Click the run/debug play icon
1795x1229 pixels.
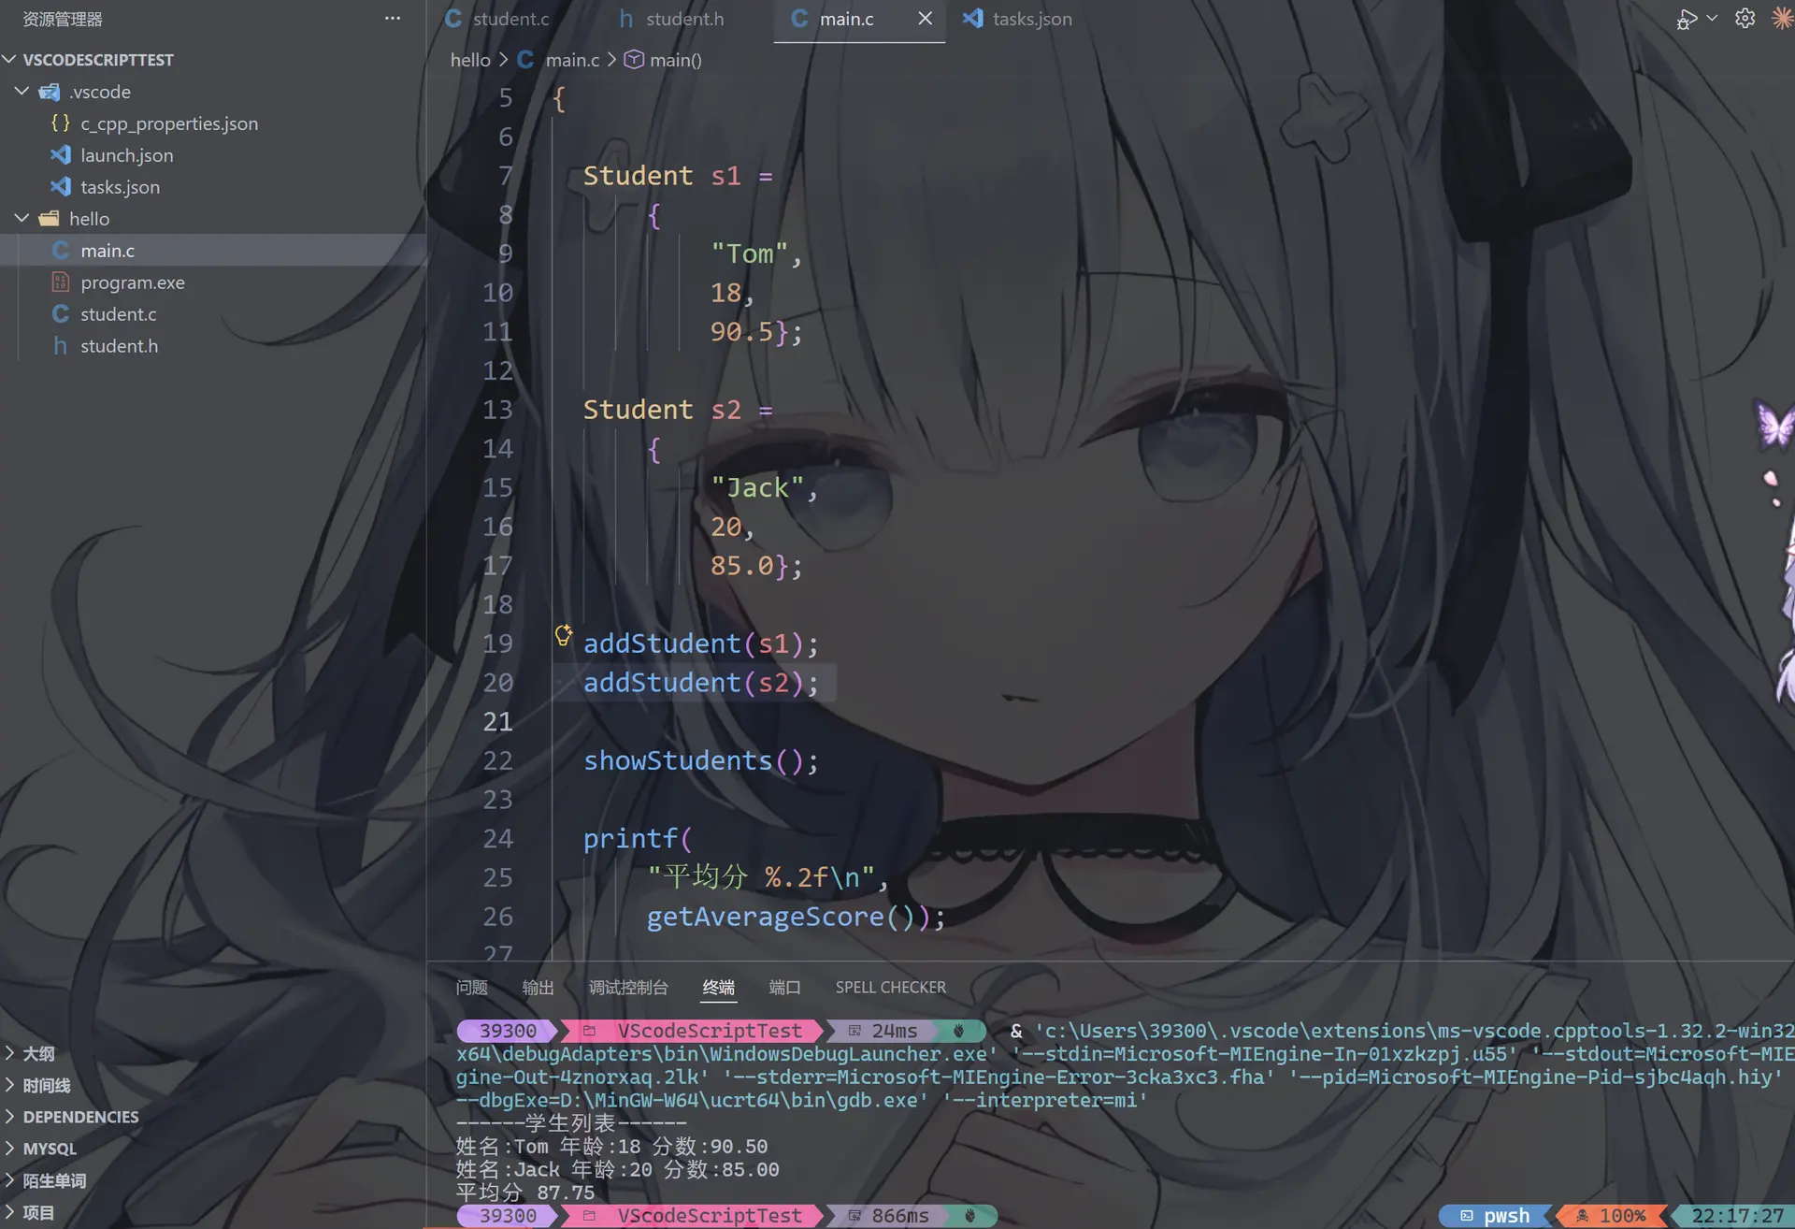tap(1686, 19)
